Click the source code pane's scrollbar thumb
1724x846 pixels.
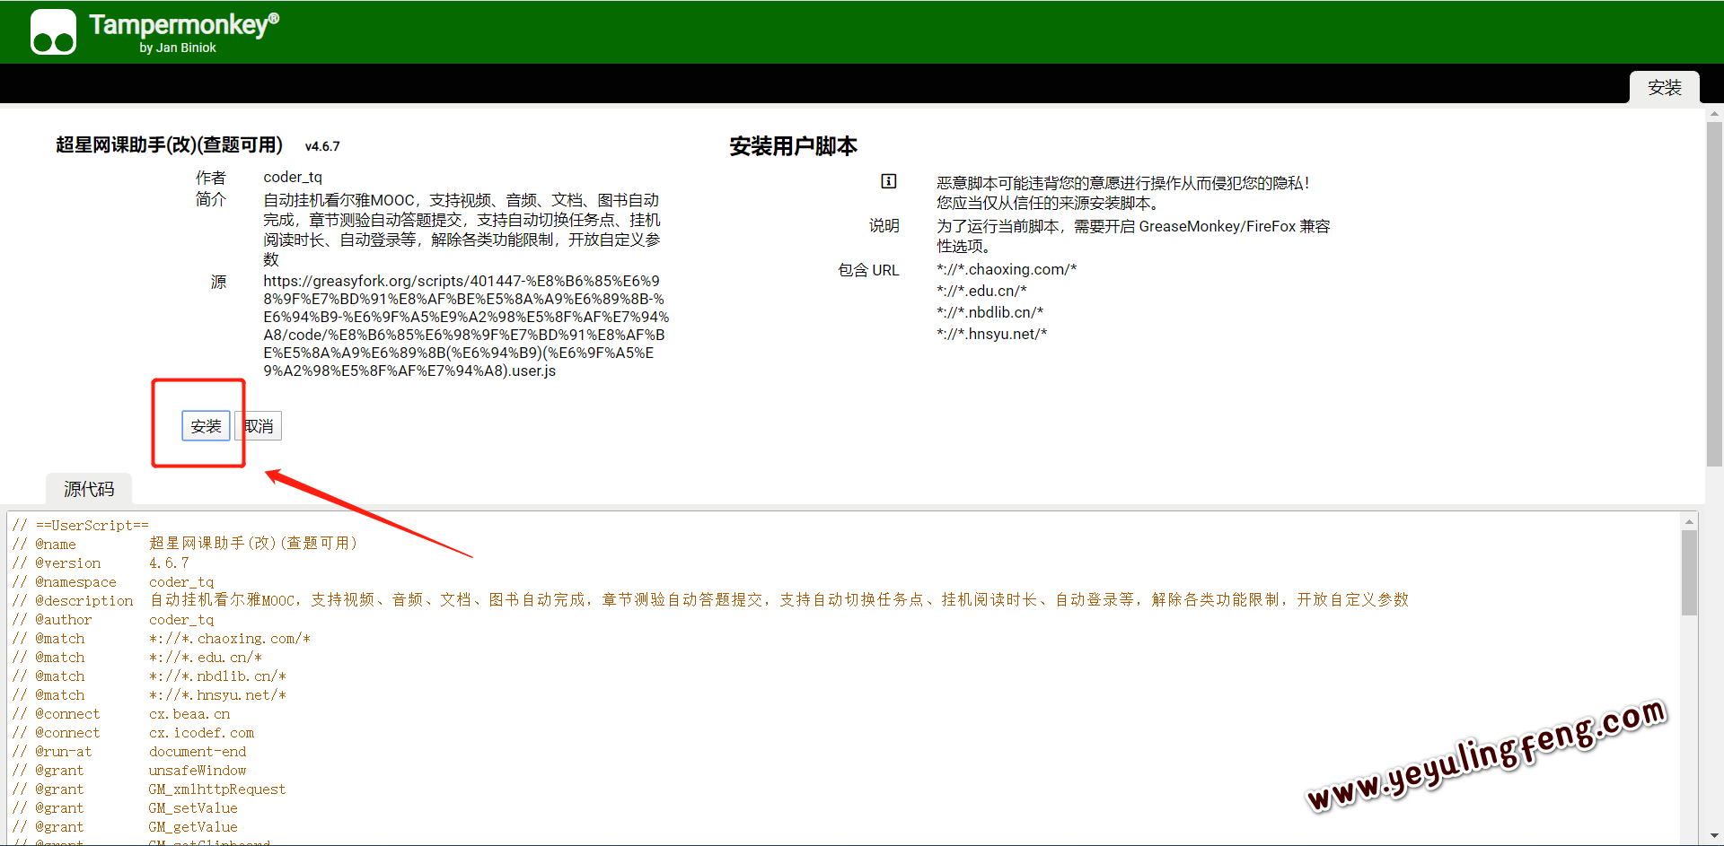1689,572
